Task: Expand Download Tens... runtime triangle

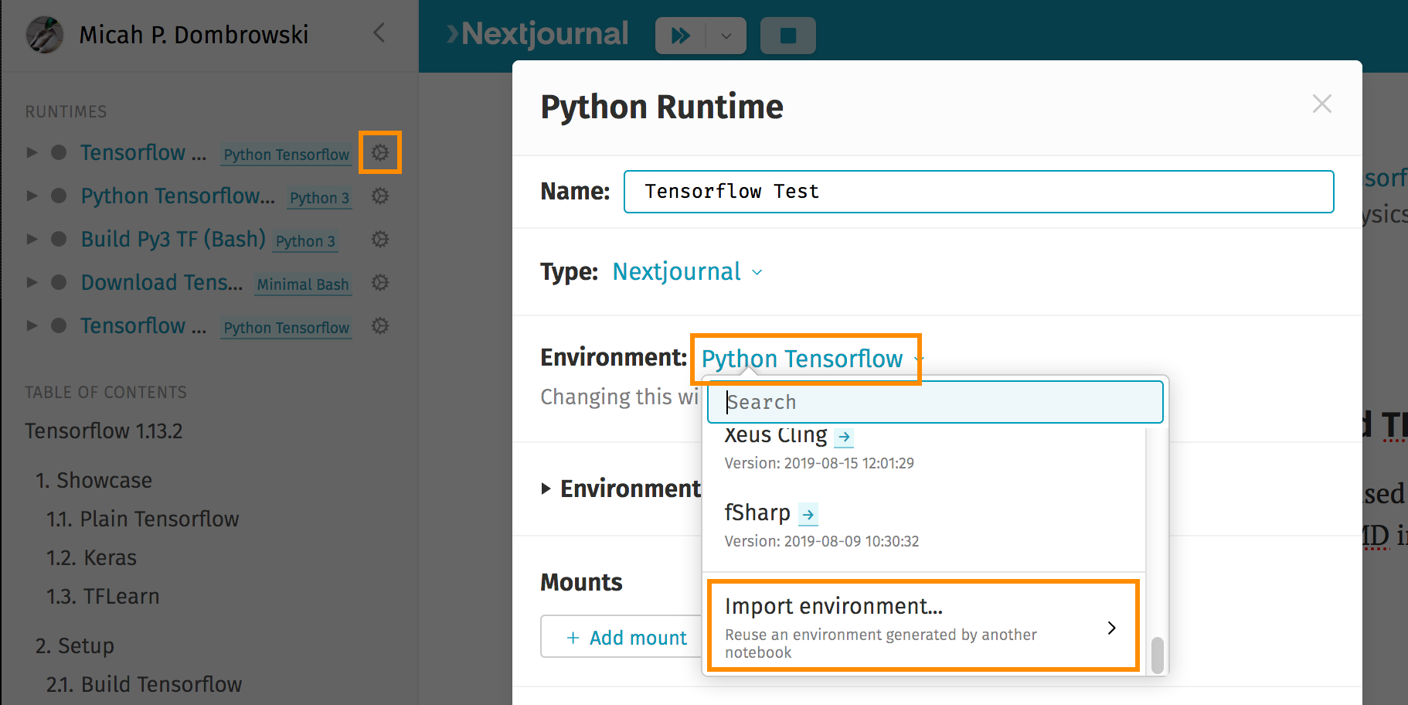Action: (32, 282)
